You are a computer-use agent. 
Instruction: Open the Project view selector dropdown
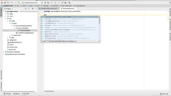[8, 9]
